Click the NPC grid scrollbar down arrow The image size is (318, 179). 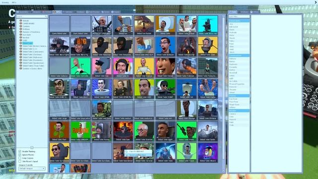coord(224,172)
